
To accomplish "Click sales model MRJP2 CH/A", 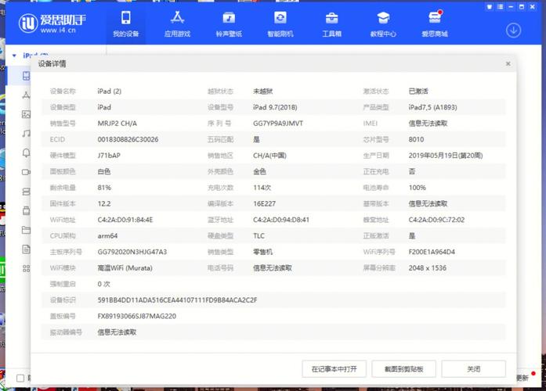I will click(x=117, y=124).
